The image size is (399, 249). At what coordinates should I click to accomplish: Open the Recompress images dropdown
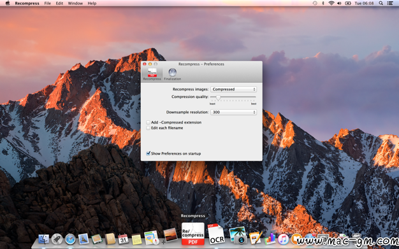click(x=233, y=89)
